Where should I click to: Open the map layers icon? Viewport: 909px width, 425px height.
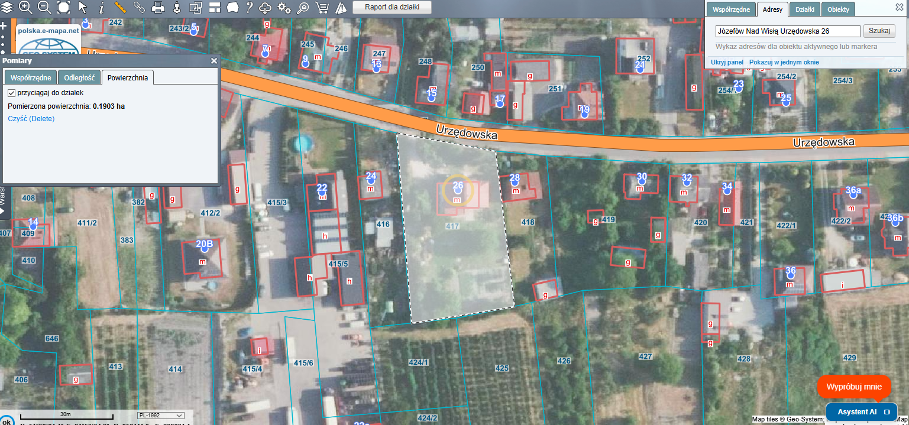coord(7,8)
